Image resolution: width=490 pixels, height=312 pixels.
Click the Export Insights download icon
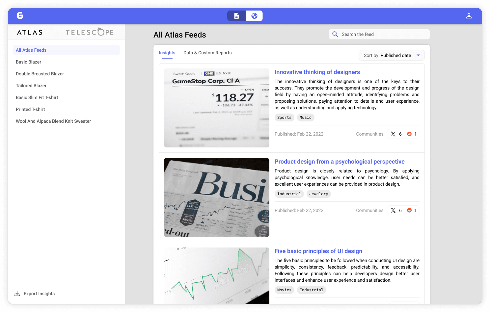[x=17, y=294]
